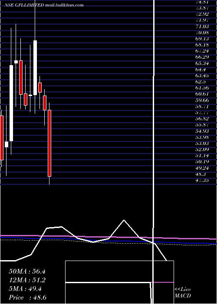Click the 50MA : 56.4 reading
217x304 pixels.
tap(27, 271)
